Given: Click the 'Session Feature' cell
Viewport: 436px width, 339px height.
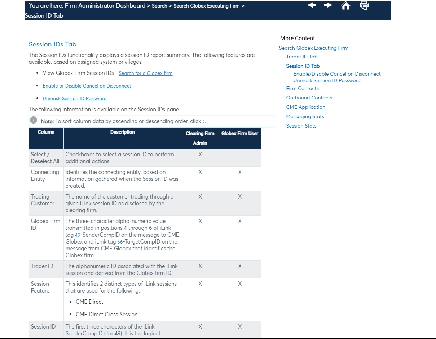Looking at the screenshot, I should click(46, 300).
